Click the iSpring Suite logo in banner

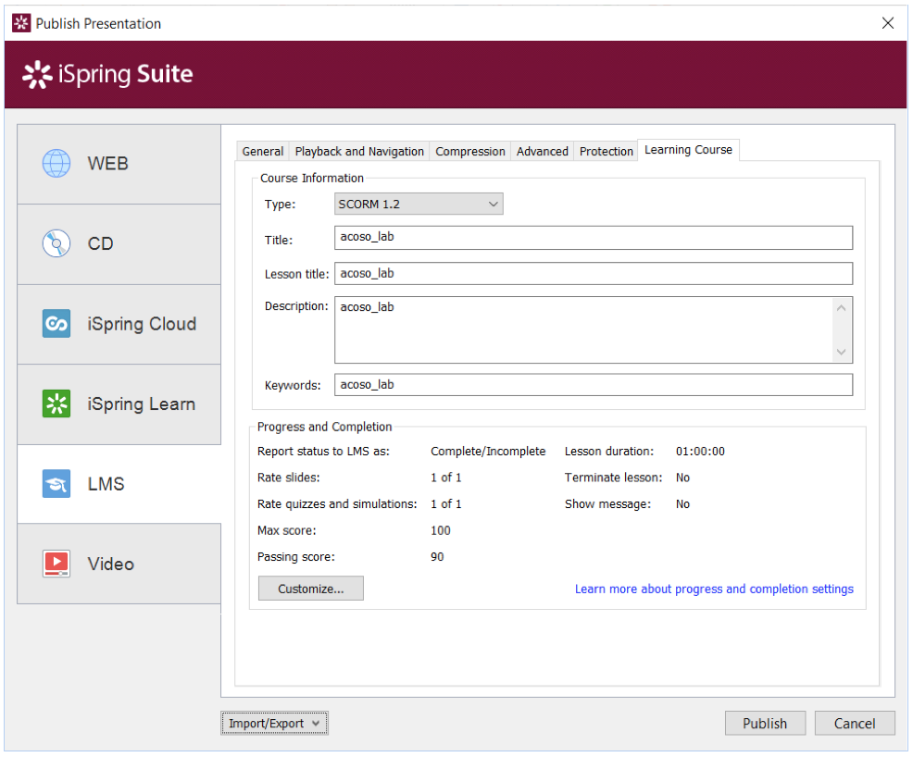[107, 74]
